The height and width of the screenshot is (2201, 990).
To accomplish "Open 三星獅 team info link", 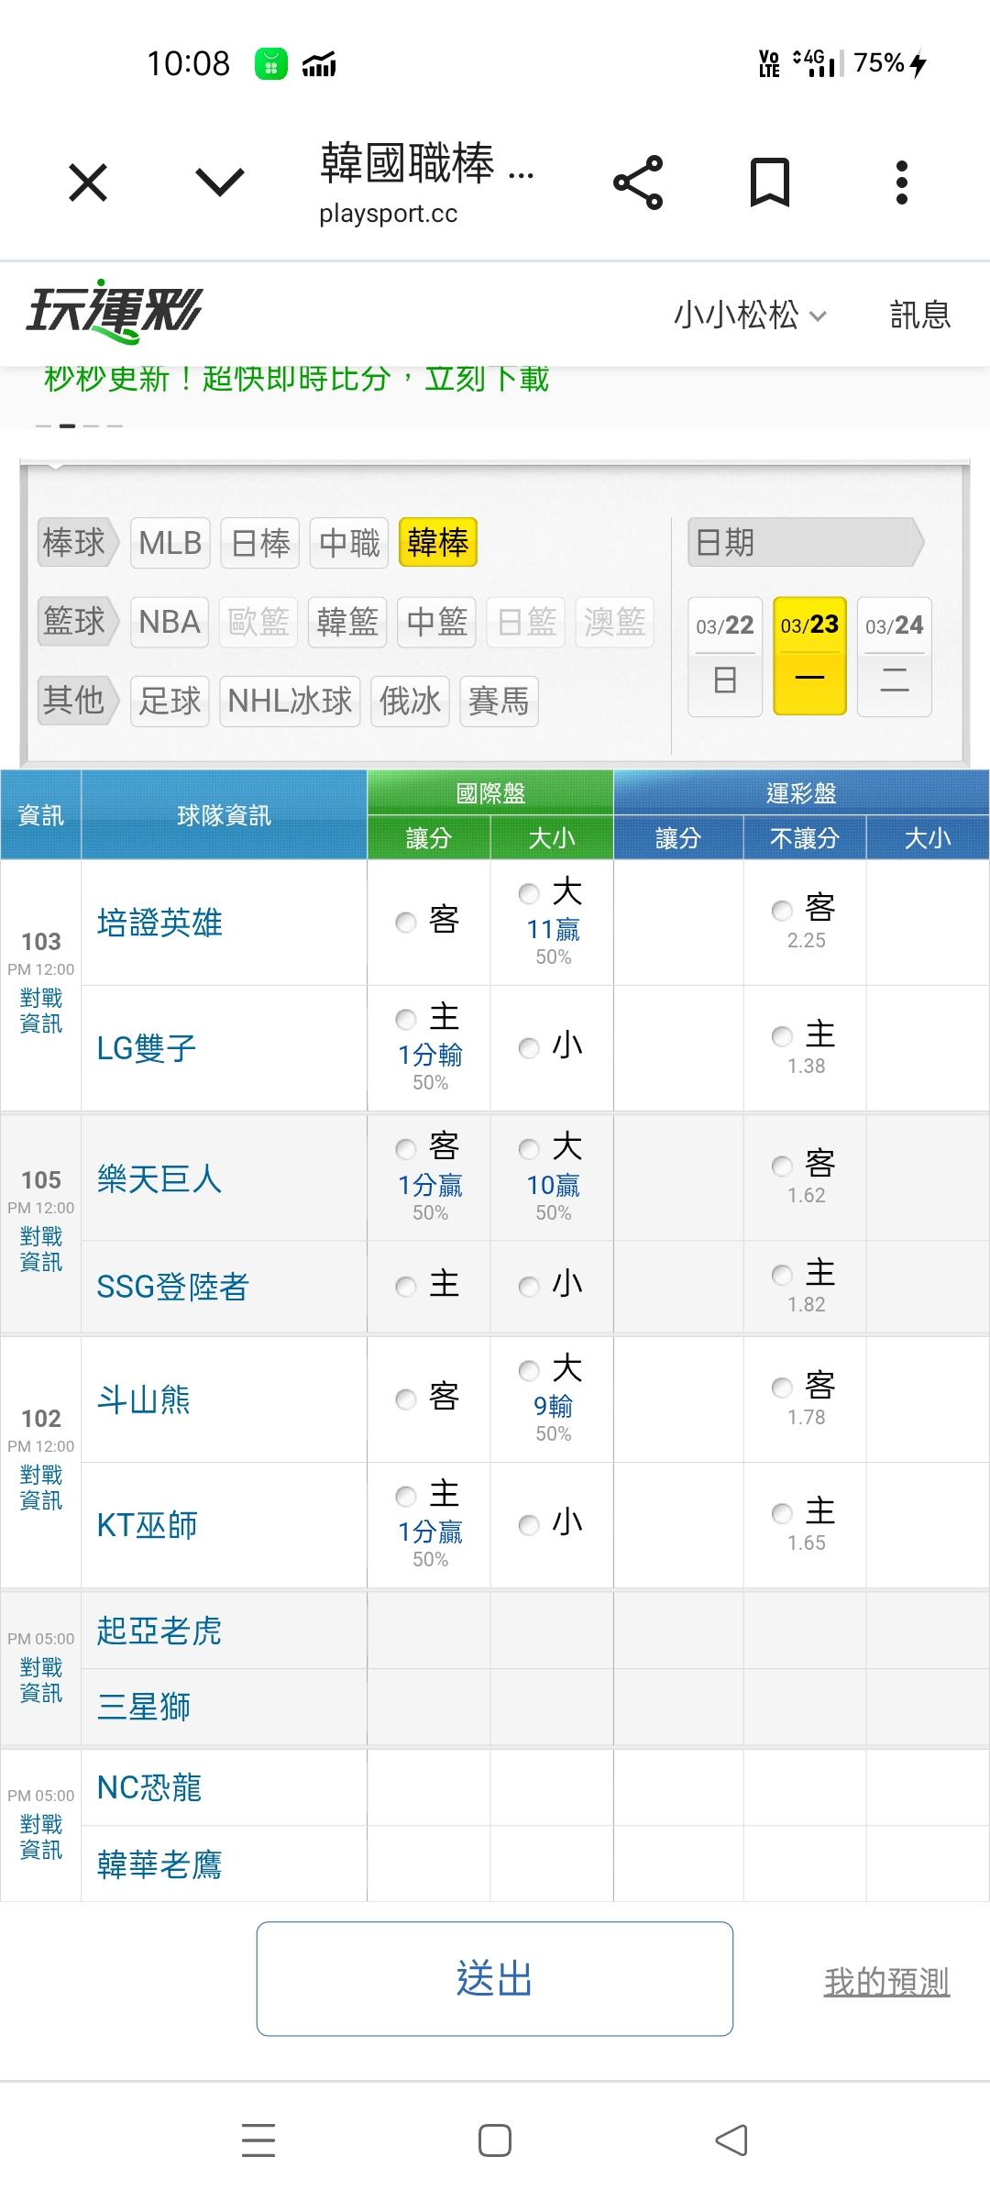I will tap(144, 1707).
